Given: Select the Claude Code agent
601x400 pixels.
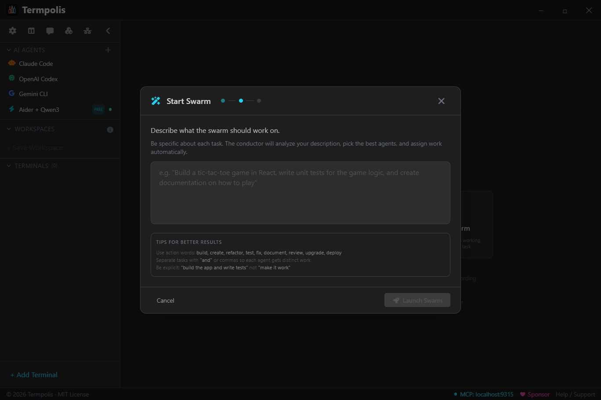Looking at the screenshot, I should coord(35,63).
